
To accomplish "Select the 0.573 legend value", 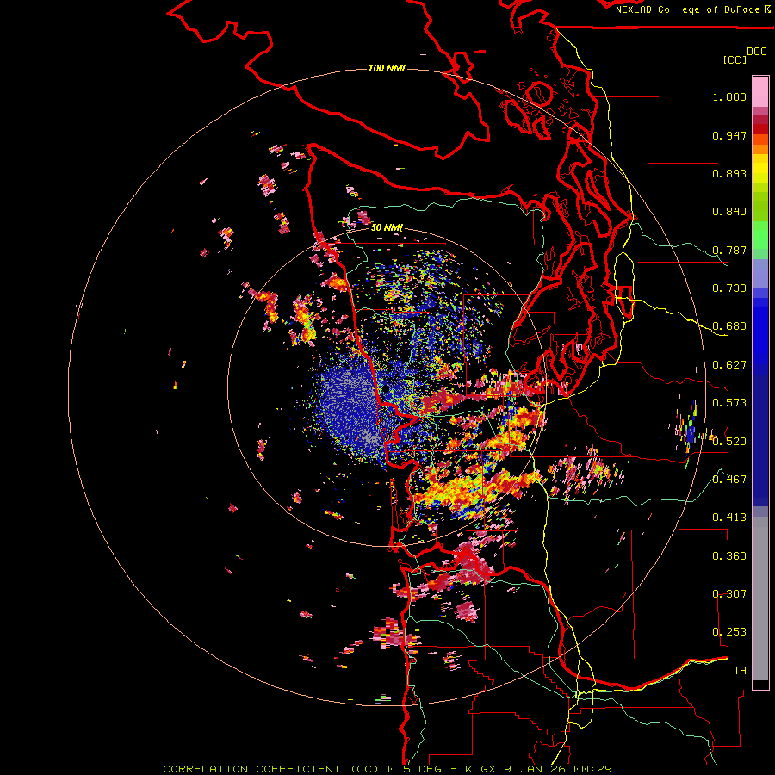I will [x=729, y=403].
